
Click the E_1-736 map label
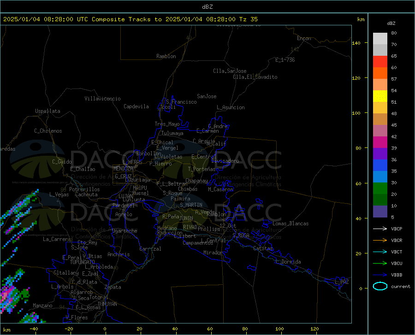[285, 60]
